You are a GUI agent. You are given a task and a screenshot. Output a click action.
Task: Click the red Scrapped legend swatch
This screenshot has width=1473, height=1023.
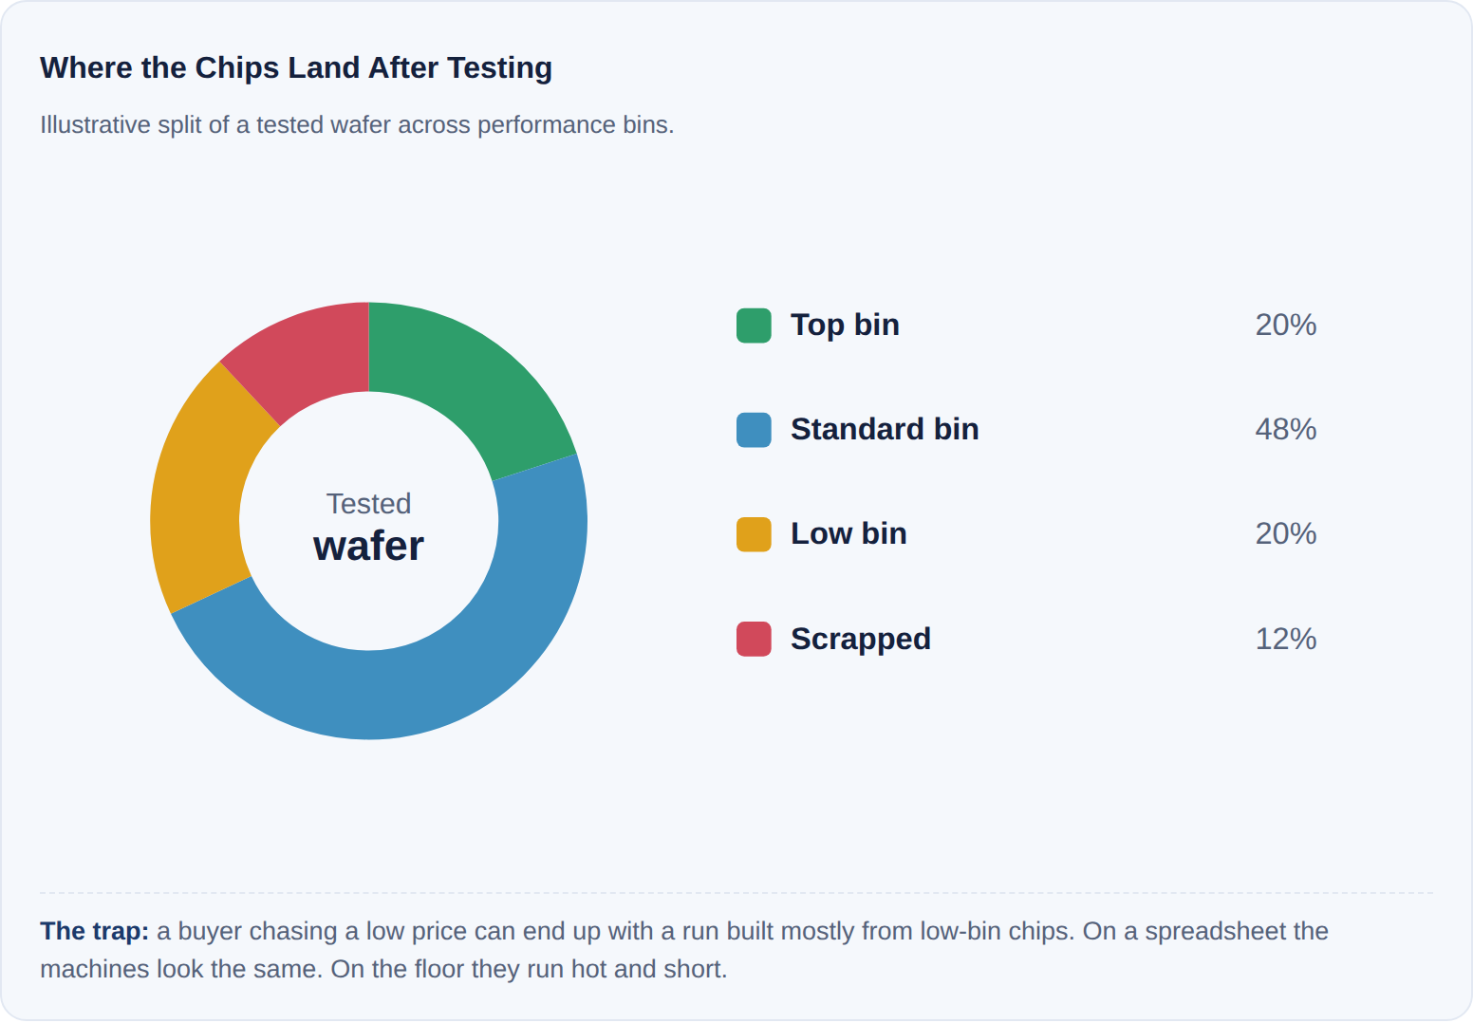pos(754,639)
